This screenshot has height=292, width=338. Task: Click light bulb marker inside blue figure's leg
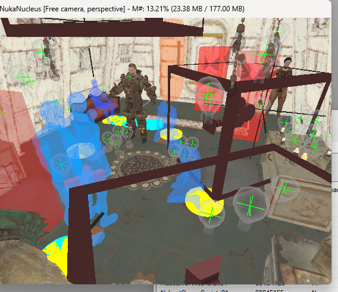coord(61,165)
